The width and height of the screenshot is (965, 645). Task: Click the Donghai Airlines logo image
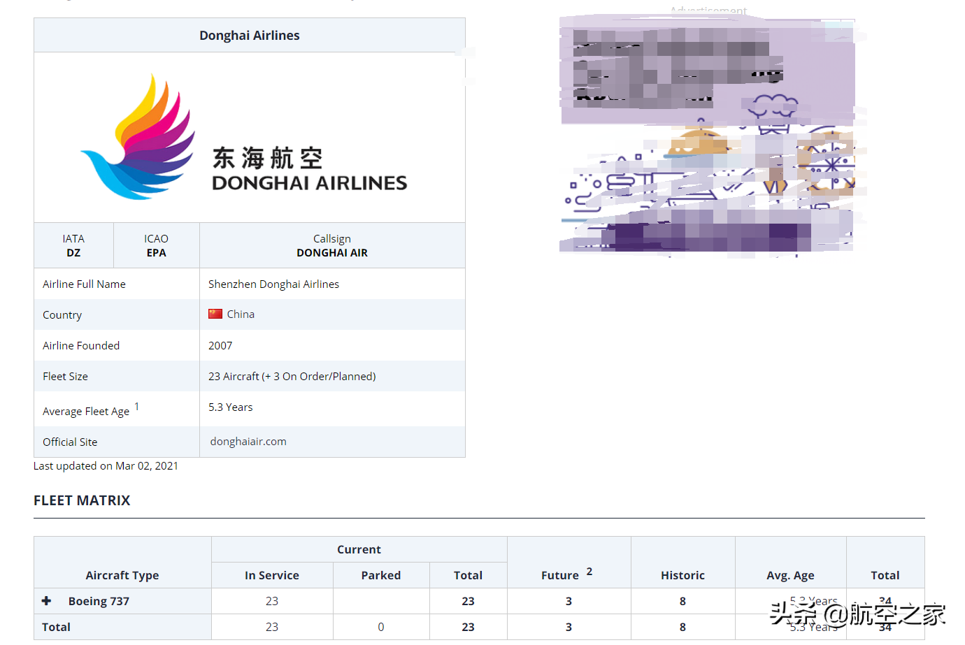click(244, 137)
